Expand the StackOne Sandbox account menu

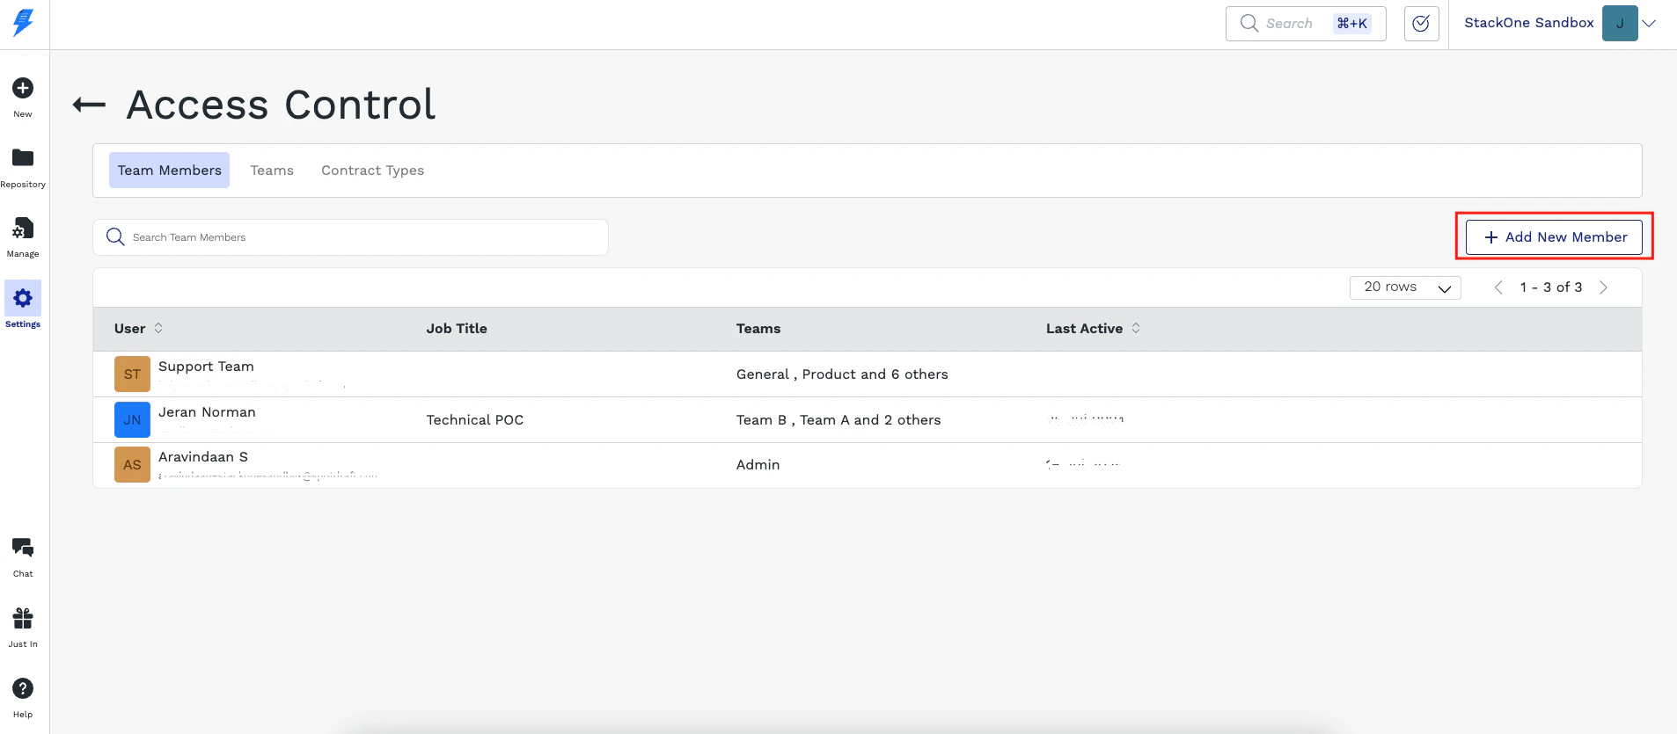[1650, 24]
